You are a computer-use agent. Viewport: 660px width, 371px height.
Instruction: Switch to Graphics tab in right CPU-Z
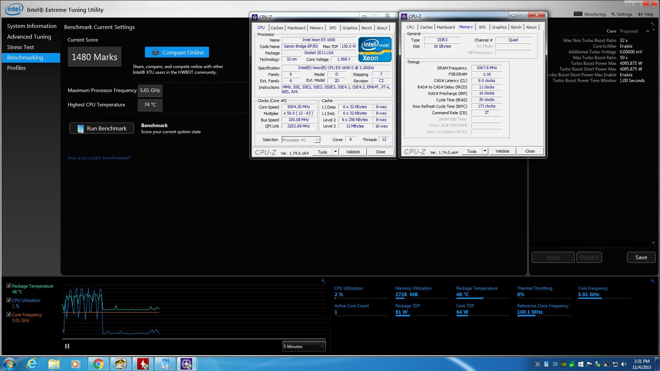click(499, 27)
